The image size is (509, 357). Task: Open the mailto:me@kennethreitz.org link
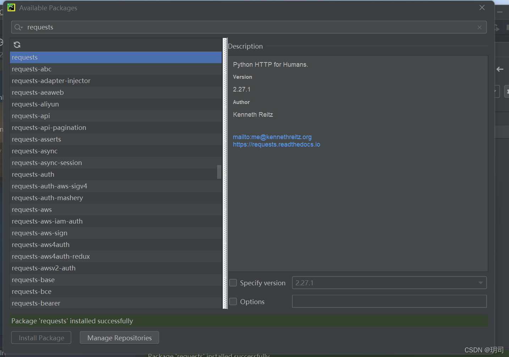272,137
